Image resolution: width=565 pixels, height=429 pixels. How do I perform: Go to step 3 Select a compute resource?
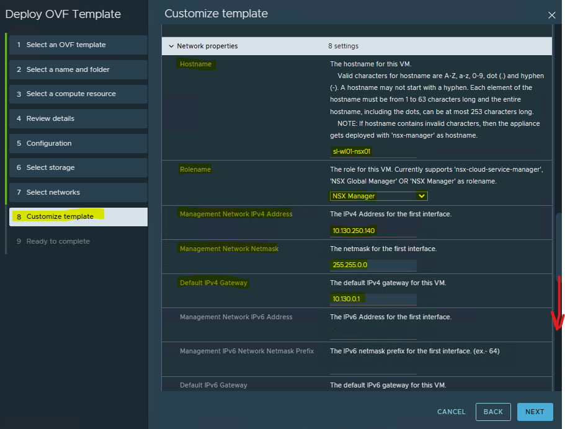pos(78,94)
